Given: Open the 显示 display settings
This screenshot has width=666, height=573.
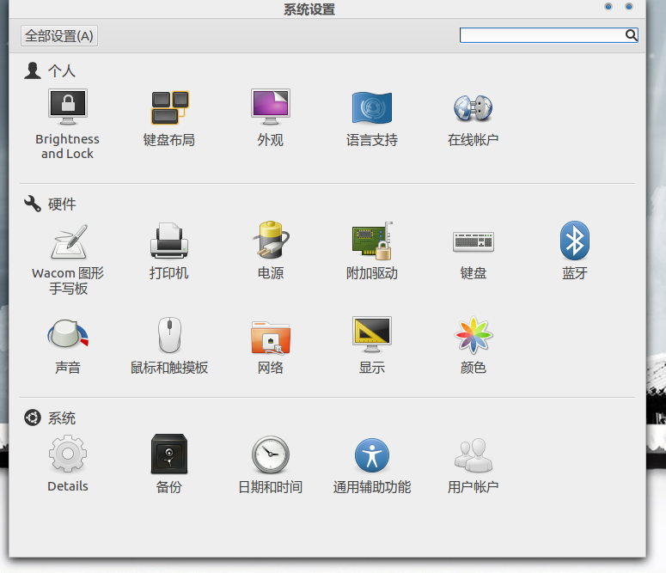Looking at the screenshot, I should pos(371,345).
